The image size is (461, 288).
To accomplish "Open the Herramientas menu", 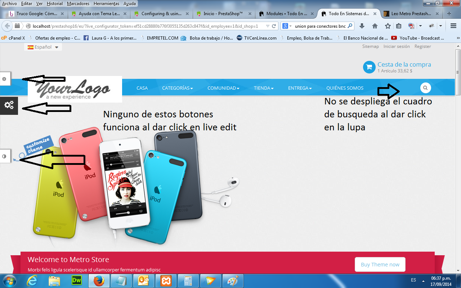I will pos(106,4).
